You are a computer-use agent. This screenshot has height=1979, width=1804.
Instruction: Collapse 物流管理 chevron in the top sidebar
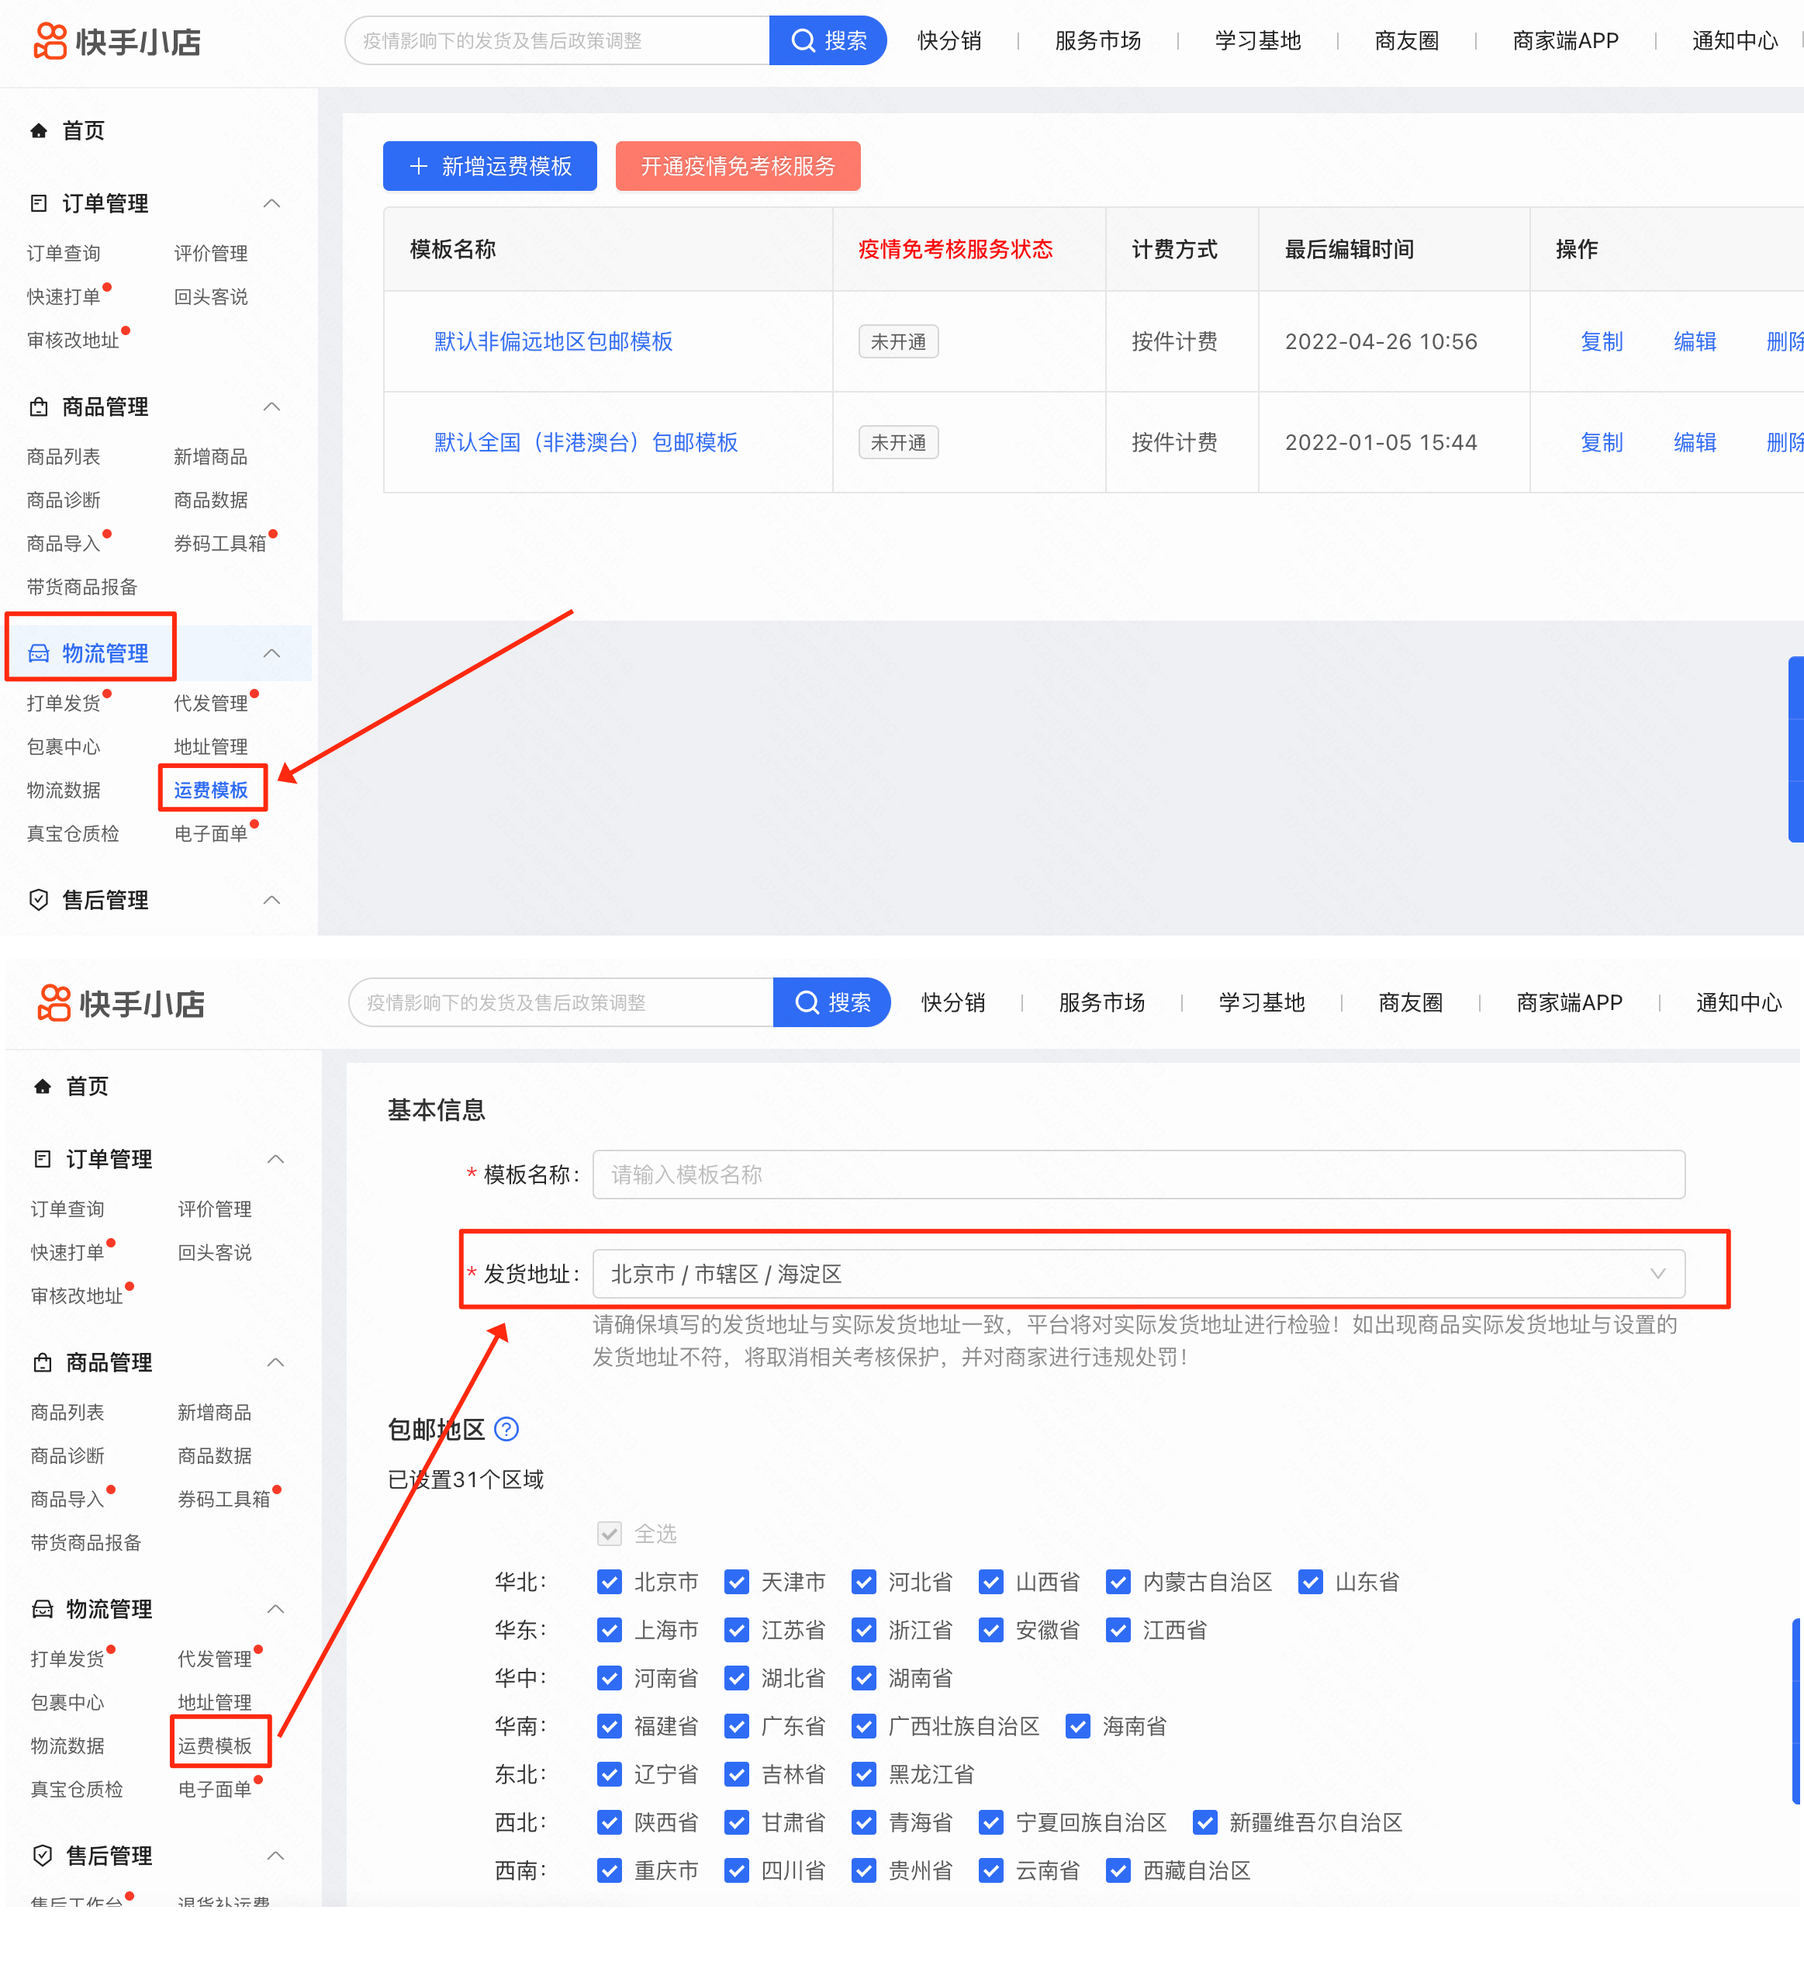[272, 652]
